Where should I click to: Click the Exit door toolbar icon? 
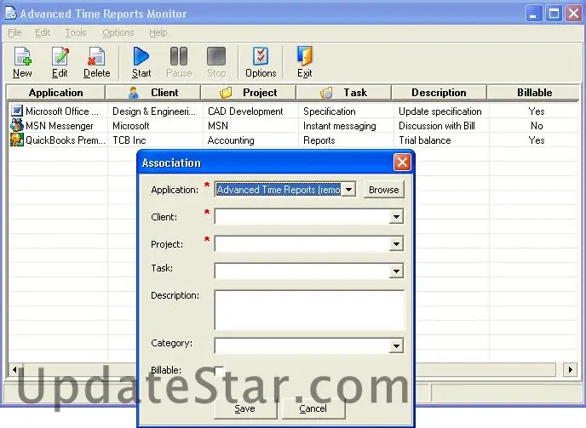coord(305,56)
